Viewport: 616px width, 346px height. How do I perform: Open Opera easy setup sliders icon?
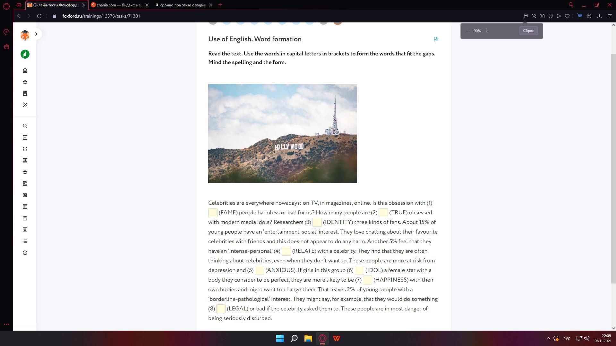610,16
